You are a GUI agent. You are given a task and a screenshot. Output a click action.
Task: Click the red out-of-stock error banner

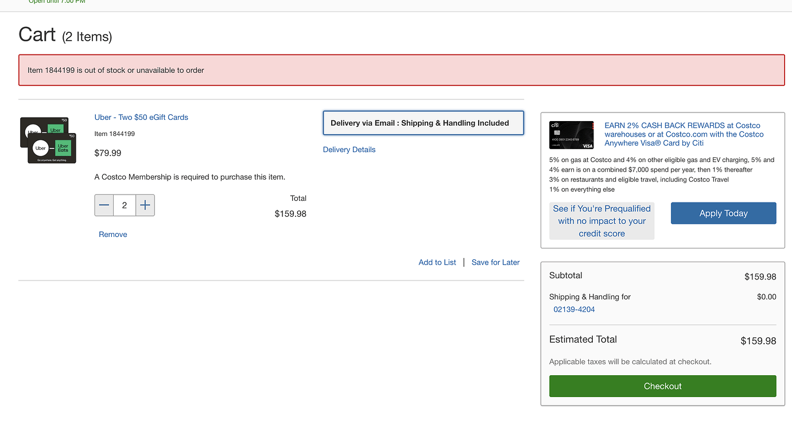[x=401, y=70]
